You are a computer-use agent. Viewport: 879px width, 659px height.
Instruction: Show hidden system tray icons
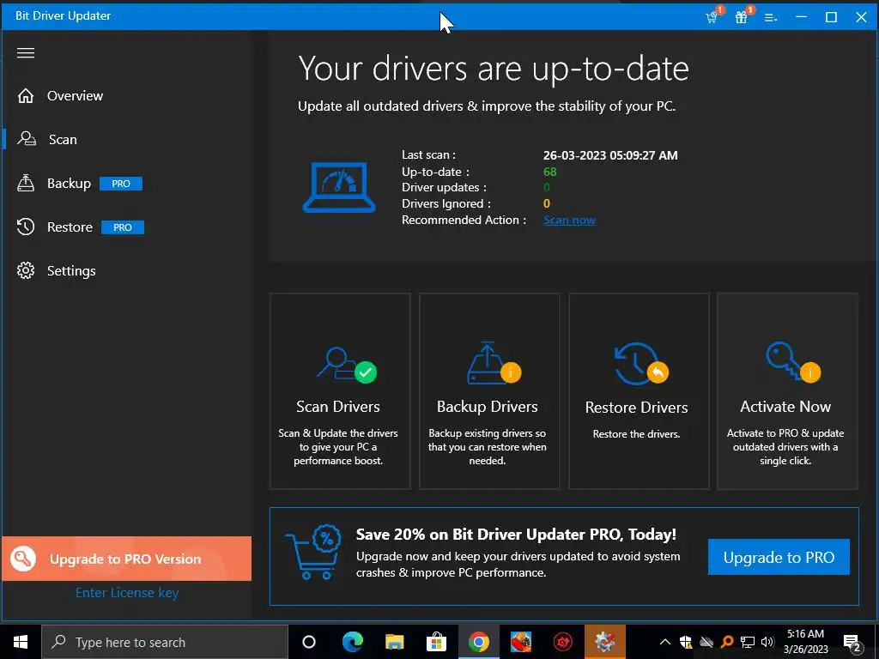665,642
